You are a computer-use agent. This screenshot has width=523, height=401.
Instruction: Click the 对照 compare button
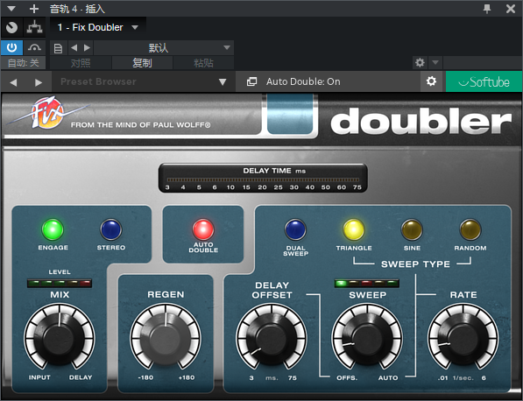tap(81, 63)
